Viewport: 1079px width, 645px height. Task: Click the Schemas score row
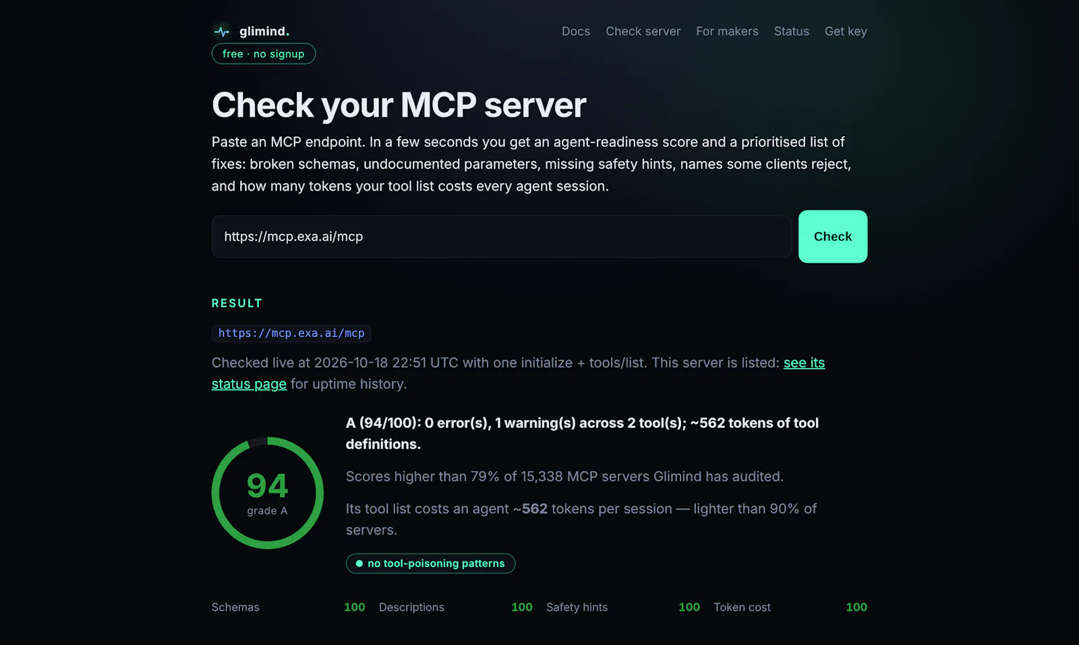click(x=289, y=607)
